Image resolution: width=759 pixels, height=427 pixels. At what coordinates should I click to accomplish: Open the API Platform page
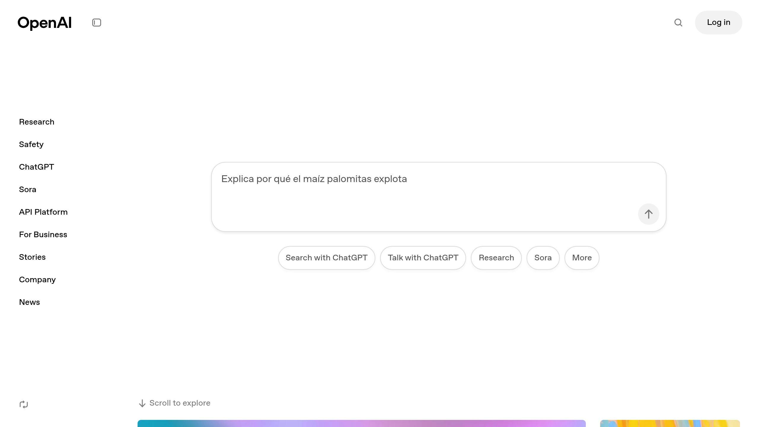[x=43, y=212]
